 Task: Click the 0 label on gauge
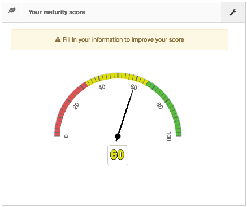66,136
